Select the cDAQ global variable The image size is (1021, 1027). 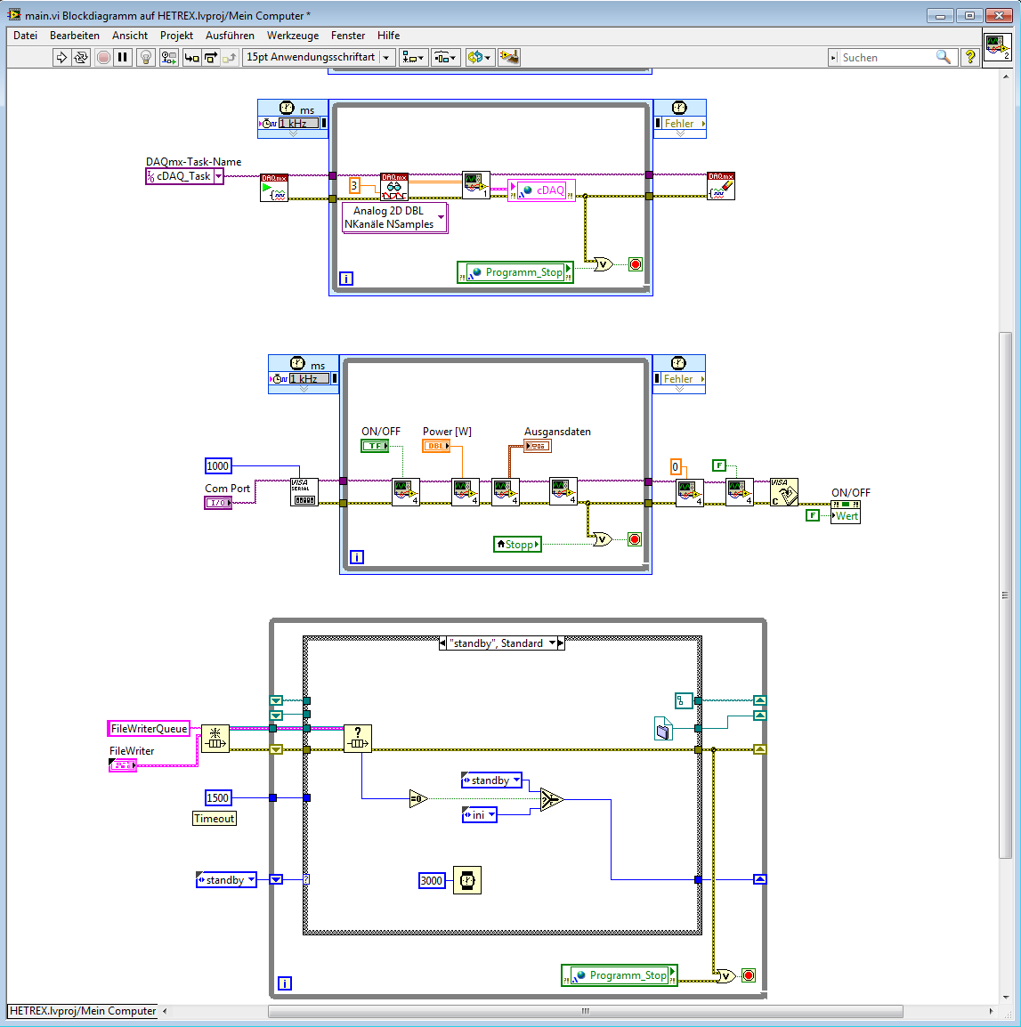tap(541, 190)
